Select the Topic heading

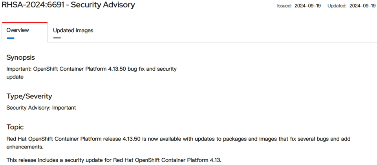tap(15, 127)
